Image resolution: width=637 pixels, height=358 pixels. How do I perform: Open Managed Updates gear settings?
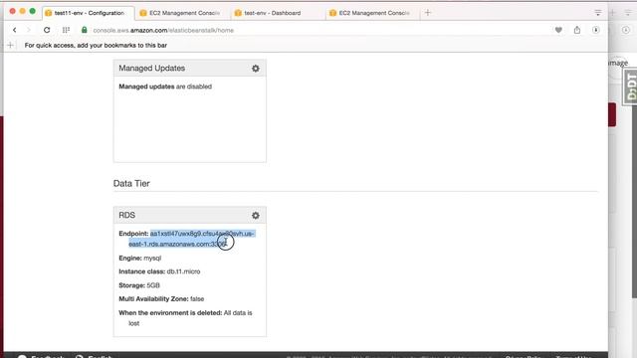click(x=256, y=69)
